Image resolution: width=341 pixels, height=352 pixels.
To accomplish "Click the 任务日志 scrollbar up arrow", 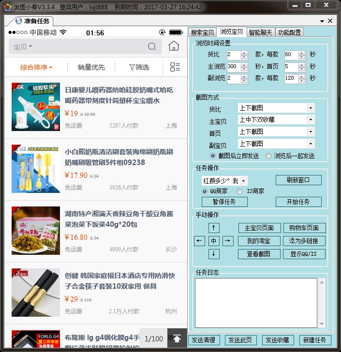I will tap(322, 282).
